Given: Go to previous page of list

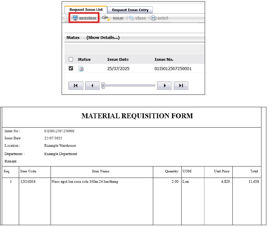Looking at the screenshot, I should click(x=92, y=86).
